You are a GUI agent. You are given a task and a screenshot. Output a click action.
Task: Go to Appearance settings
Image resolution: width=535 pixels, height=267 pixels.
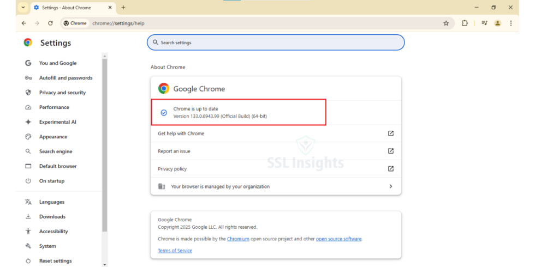[53, 137]
